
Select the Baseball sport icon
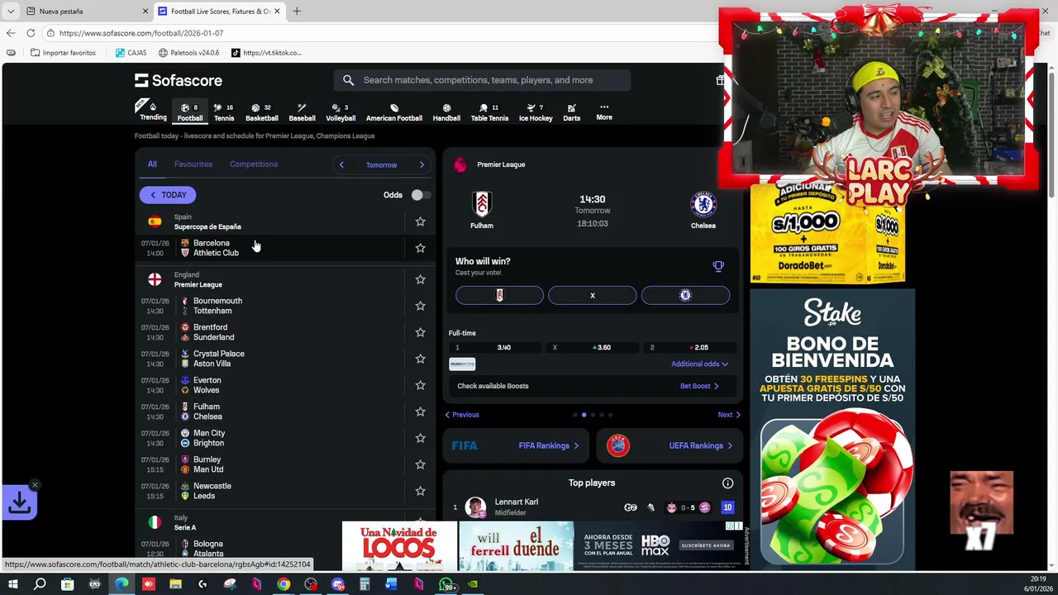click(302, 112)
